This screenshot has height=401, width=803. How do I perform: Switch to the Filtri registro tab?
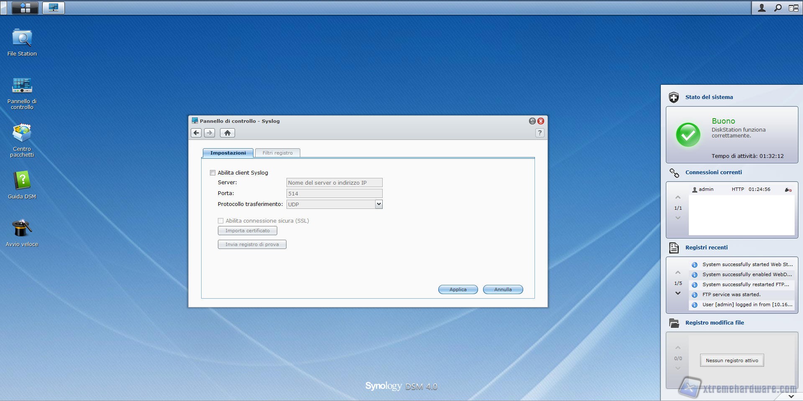point(277,153)
